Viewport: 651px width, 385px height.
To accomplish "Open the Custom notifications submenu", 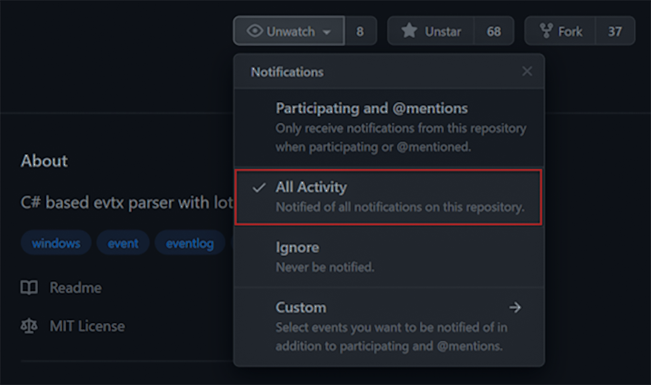I will point(389,327).
